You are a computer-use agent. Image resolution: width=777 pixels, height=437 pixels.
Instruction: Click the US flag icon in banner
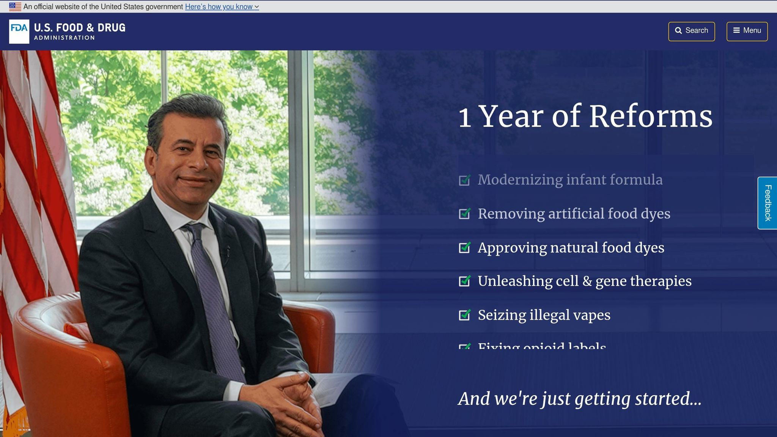coord(15,6)
